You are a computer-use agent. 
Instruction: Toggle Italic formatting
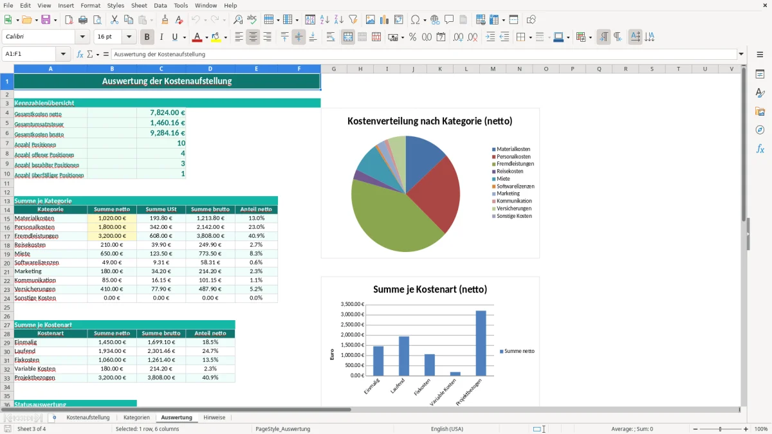pos(161,37)
